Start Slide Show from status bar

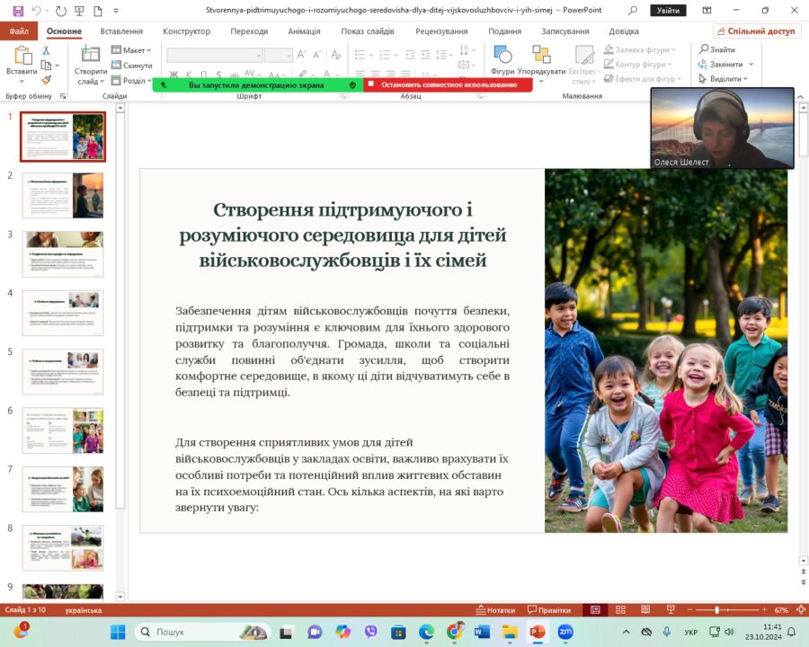click(671, 610)
